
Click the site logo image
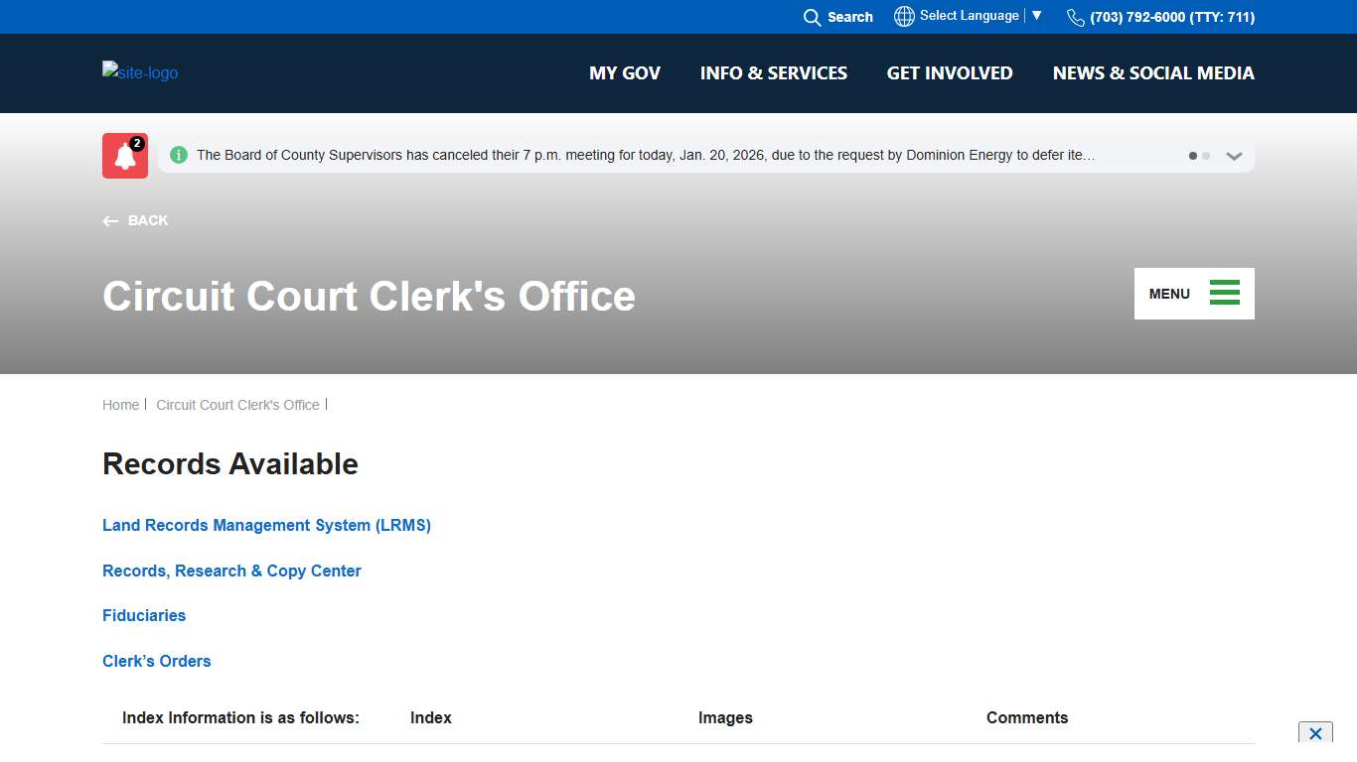pos(140,72)
